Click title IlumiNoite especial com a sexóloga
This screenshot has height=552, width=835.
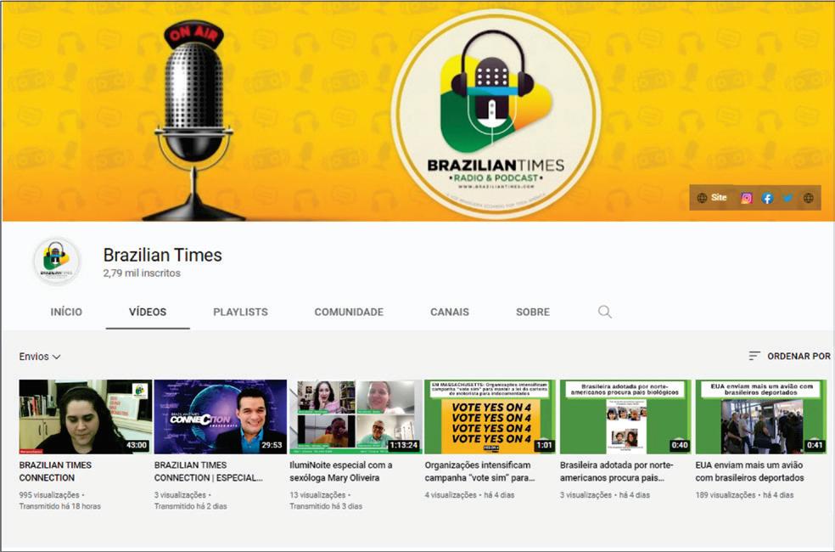pos(341,471)
